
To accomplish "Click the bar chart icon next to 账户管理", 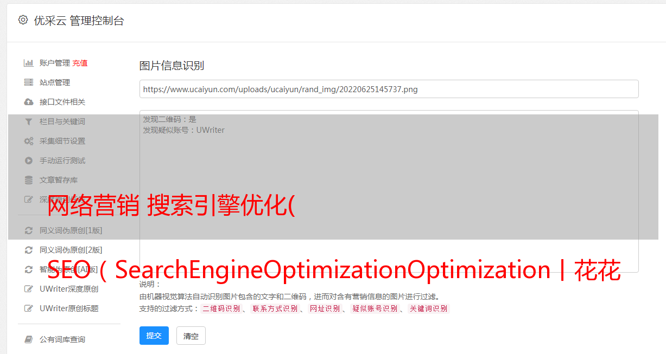I will point(29,63).
